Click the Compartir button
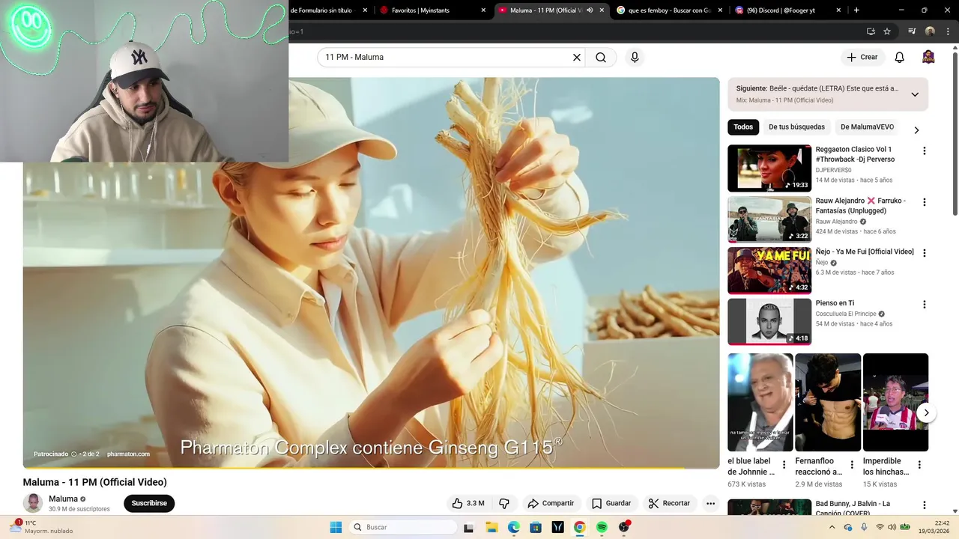959x539 pixels. (551, 503)
